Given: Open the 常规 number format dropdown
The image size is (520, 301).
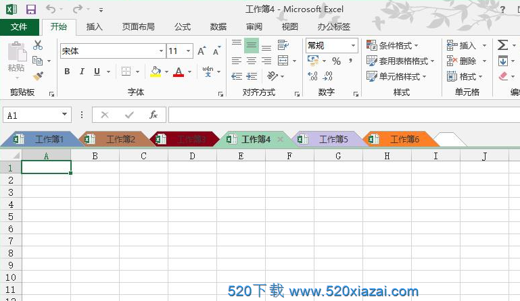Looking at the screenshot, I should pyautogui.click(x=353, y=45).
